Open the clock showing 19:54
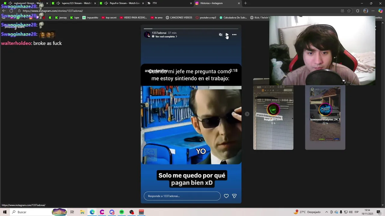The image size is (385, 216). click(x=368, y=212)
